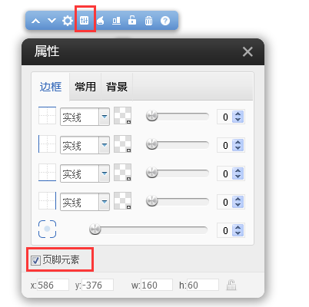Click the move-up arrow in toolbar

36,21
